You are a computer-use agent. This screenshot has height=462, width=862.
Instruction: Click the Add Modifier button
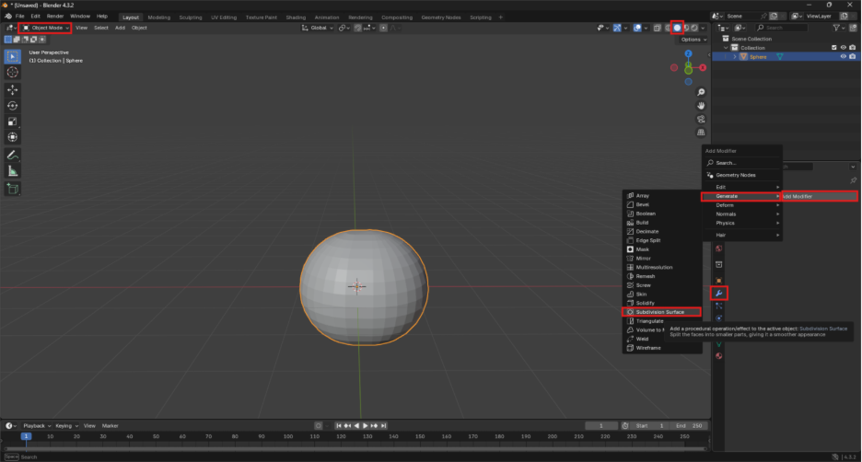coord(819,196)
